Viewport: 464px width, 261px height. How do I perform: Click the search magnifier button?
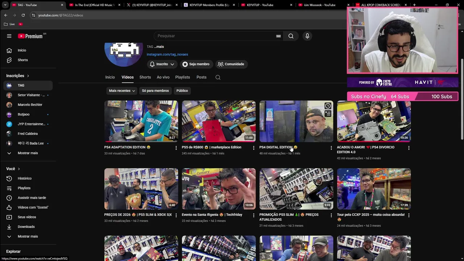coord(291,36)
